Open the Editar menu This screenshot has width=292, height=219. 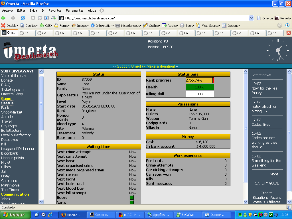pos(21,11)
